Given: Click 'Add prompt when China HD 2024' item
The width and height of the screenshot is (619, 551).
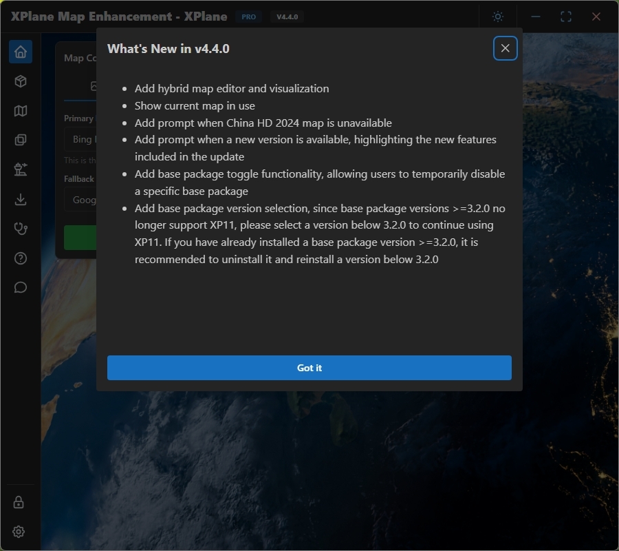Looking at the screenshot, I should pyautogui.click(x=263, y=123).
